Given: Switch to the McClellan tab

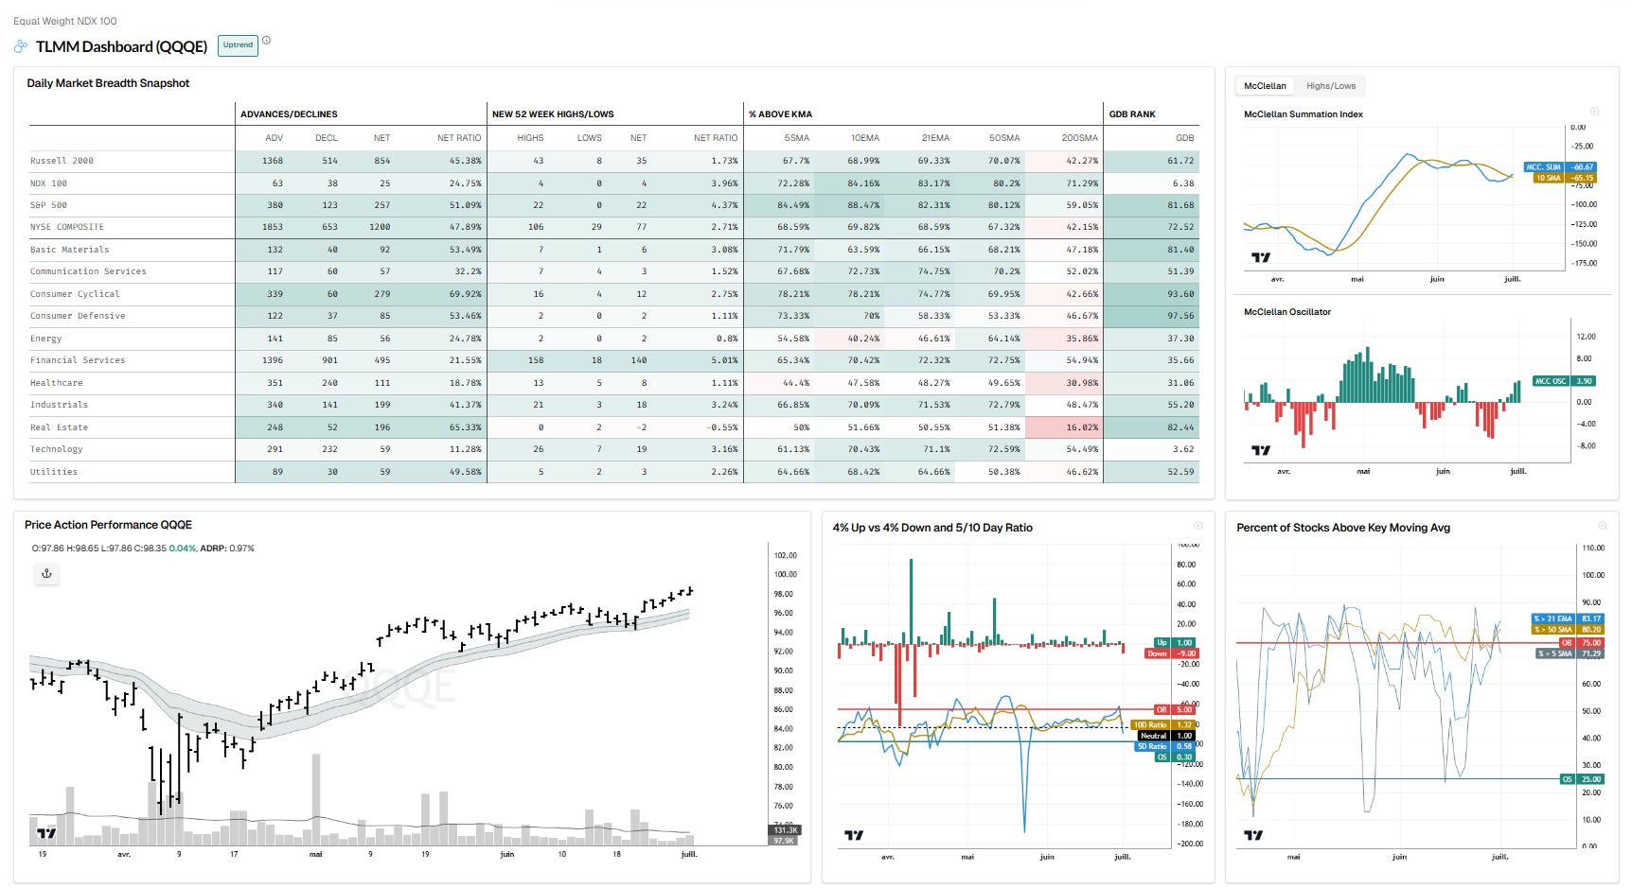Looking at the screenshot, I should click(1265, 86).
